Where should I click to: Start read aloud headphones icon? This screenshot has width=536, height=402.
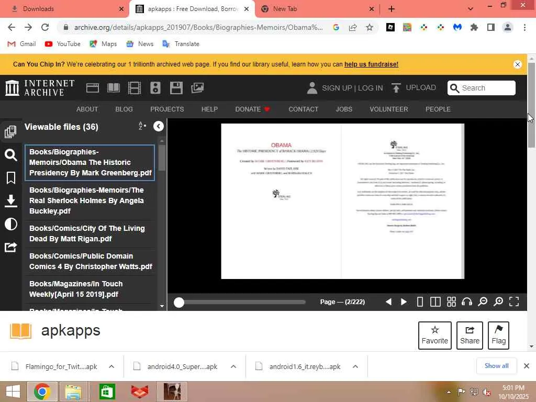pyautogui.click(x=466, y=302)
